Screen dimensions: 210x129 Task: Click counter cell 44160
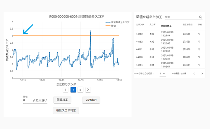point(139,57)
